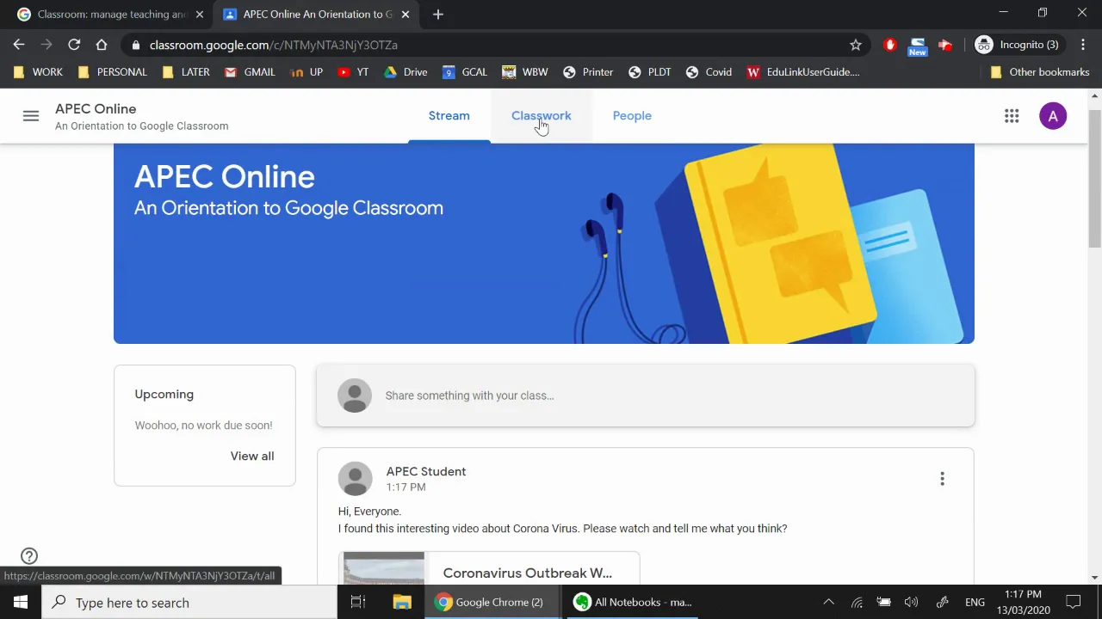Open the GMAIL bookmark

[x=250, y=72]
